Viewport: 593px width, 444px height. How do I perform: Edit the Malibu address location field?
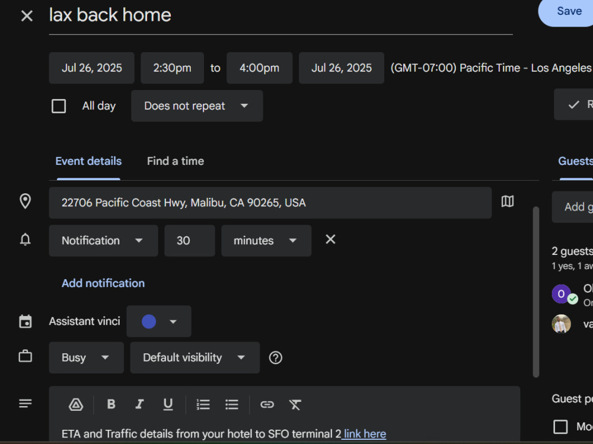point(270,203)
